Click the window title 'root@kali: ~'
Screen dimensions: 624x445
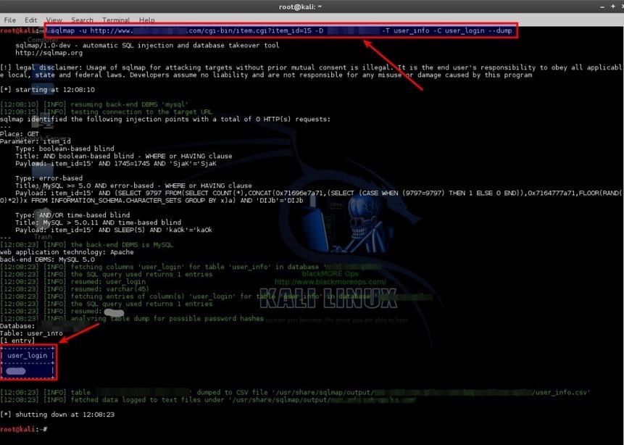pyautogui.click(x=300, y=7)
